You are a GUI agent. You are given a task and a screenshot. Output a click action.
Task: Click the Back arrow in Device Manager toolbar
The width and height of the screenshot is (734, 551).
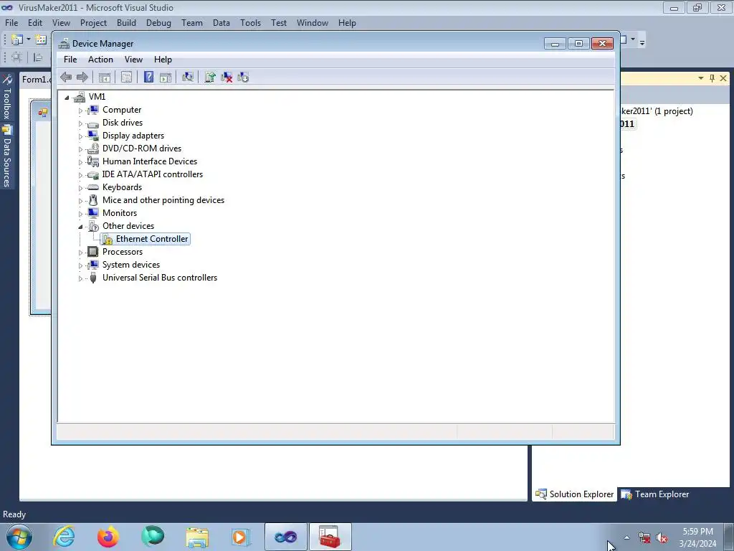click(x=66, y=77)
